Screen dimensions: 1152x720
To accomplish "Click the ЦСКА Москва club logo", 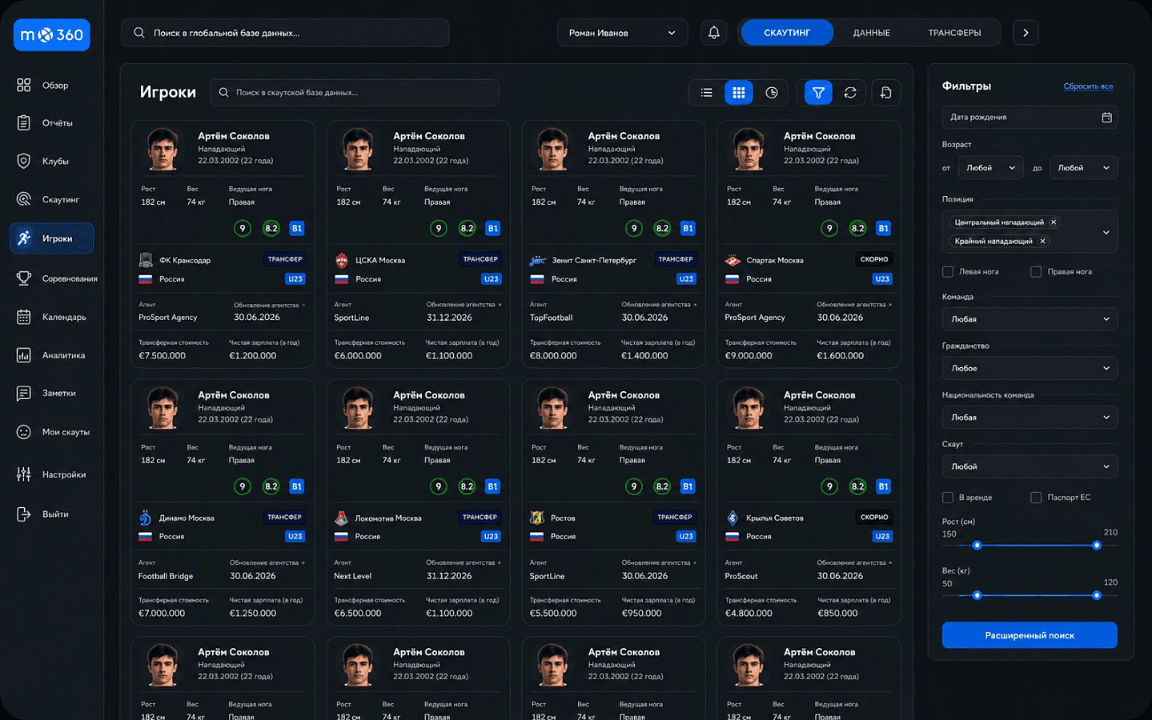I will pos(342,260).
